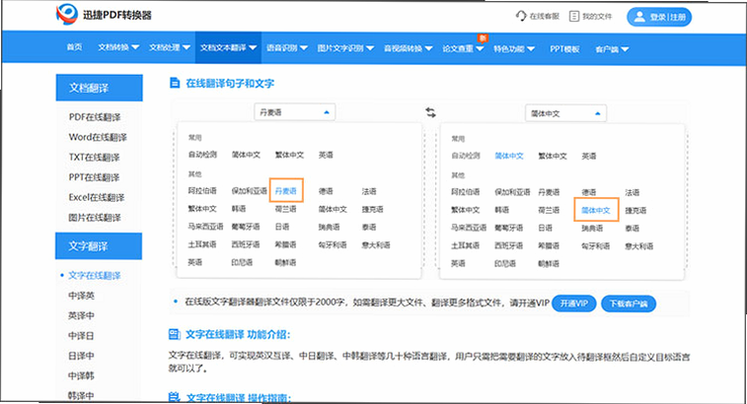
Task: Choose 马来西亚语 in source language panel
Action: point(206,227)
